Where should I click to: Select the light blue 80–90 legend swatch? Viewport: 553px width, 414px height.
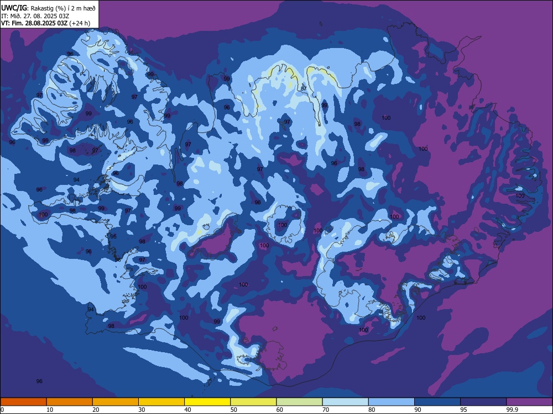[392, 402]
